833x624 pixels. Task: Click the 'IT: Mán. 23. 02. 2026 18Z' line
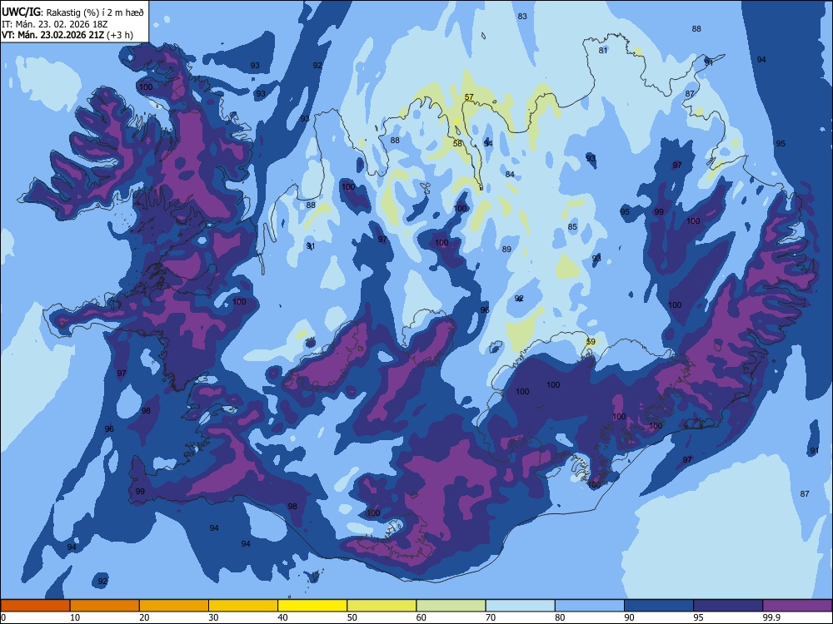[55, 24]
